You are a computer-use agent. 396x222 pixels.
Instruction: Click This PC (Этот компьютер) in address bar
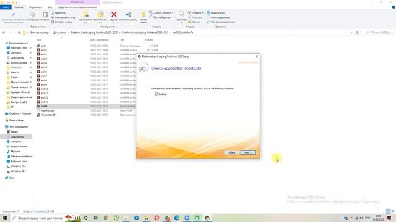tap(39, 33)
